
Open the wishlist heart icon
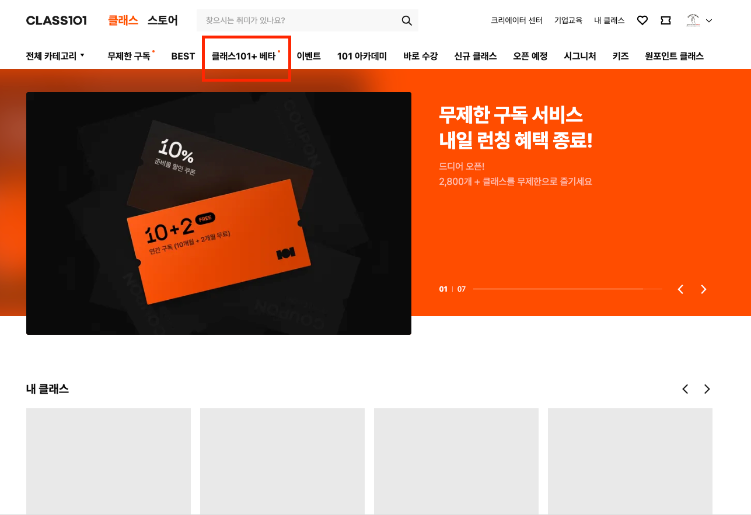click(x=642, y=20)
